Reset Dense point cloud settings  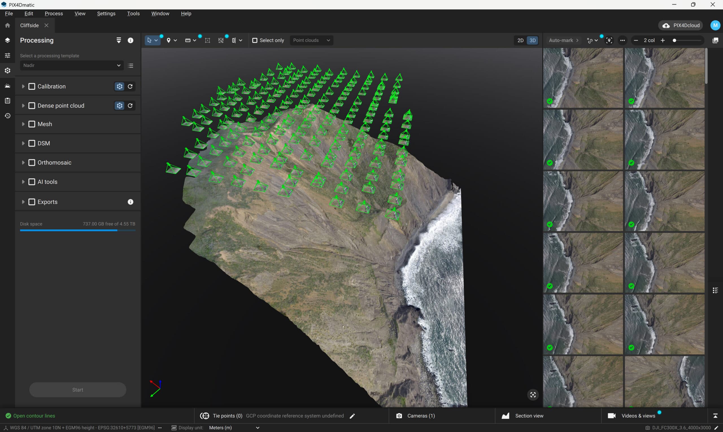130,106
